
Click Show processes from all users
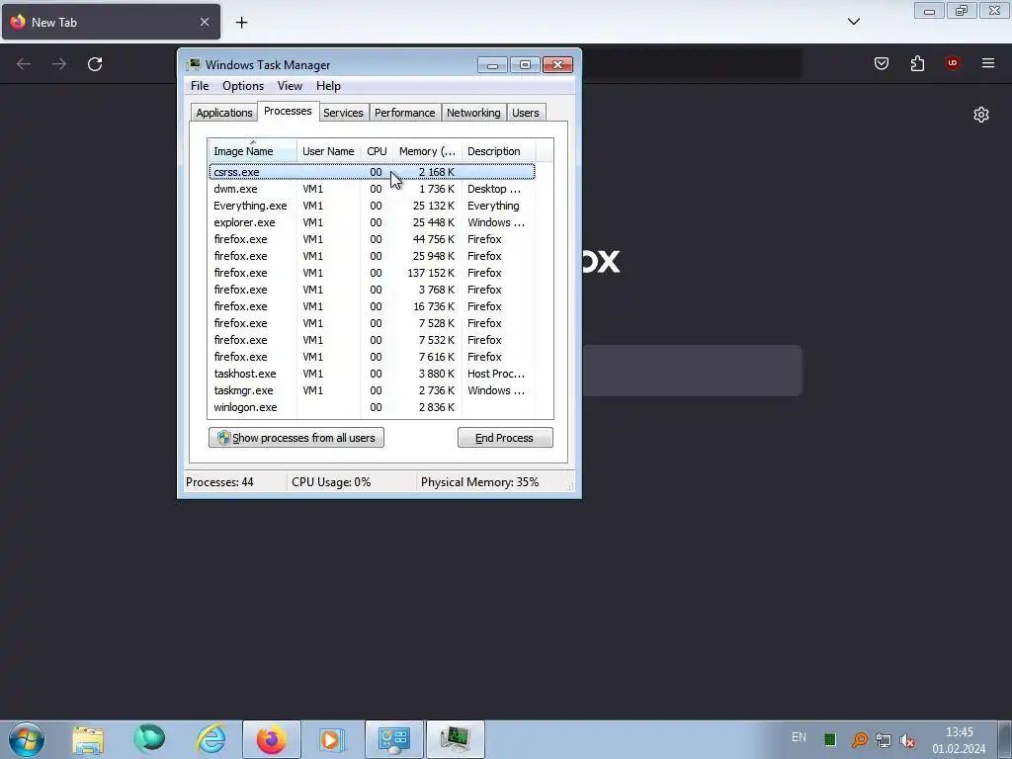tap(296, 438)
